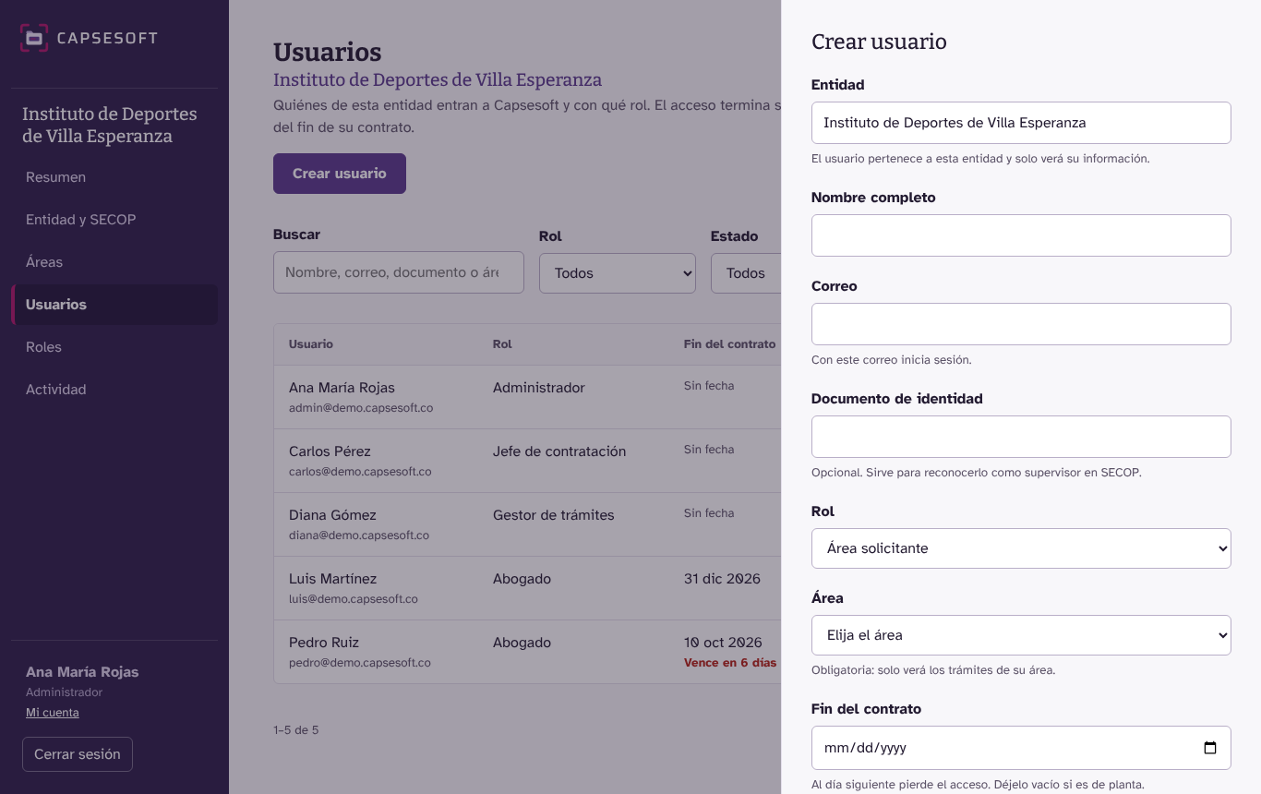This screenshot has width=1261, height=794.
Task: Click the purple Crear usuario button
Action: click(x=340, y=174)
